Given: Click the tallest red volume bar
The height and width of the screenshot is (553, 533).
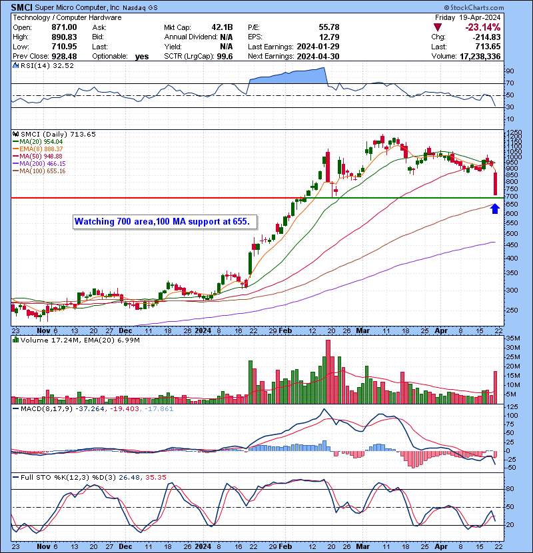Looking at the screenshot, I should [x=328, y=372].
